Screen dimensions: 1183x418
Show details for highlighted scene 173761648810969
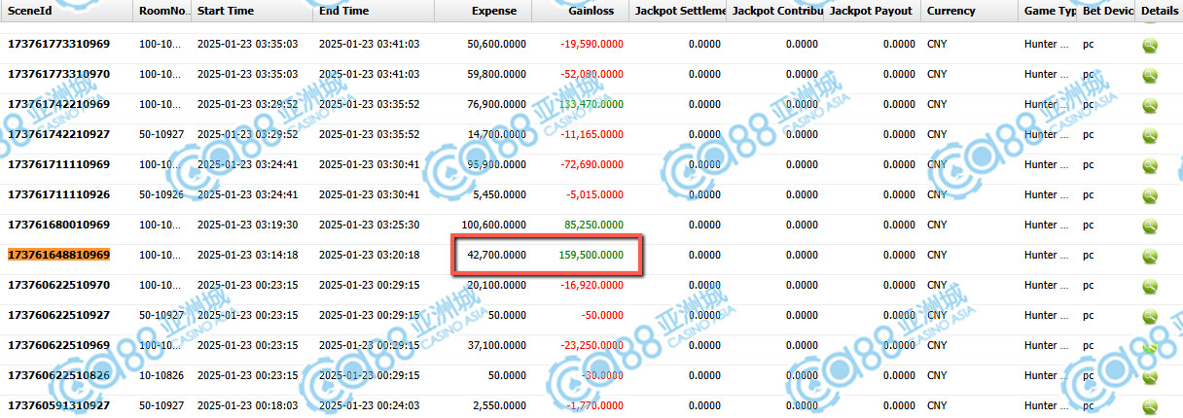[x=1150, y=256]
